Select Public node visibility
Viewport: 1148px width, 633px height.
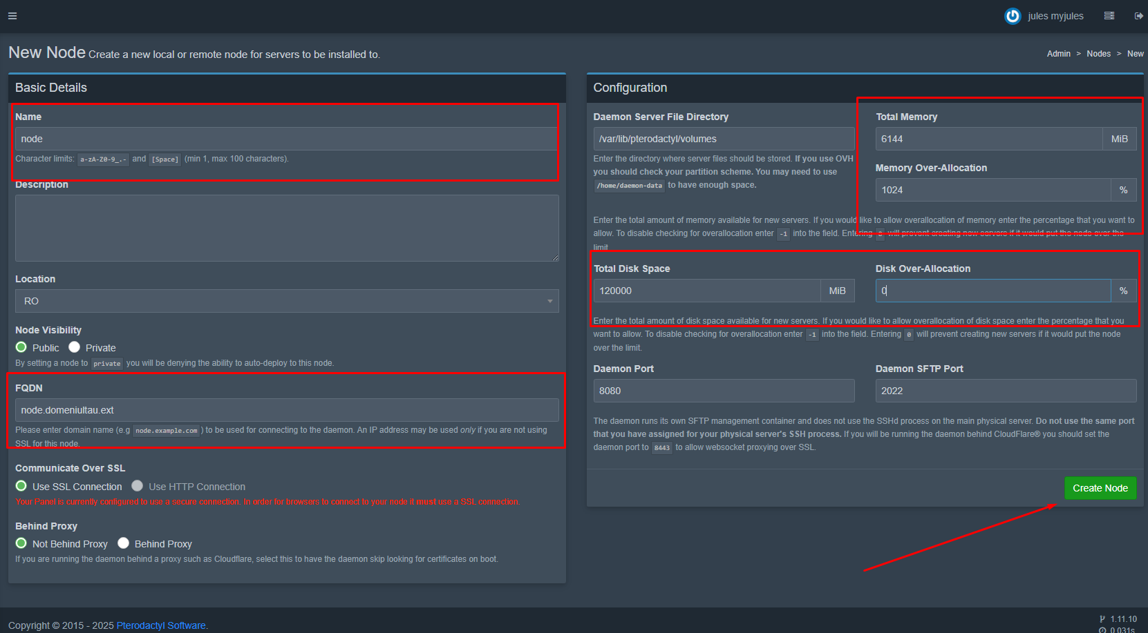[21, 347]
